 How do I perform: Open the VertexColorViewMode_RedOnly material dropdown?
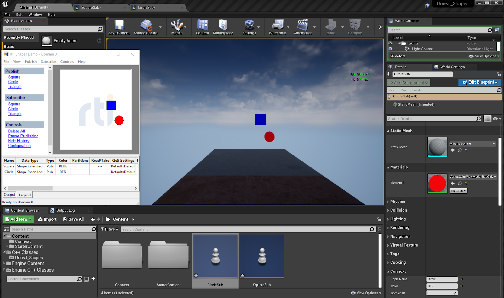pos(473,177)
